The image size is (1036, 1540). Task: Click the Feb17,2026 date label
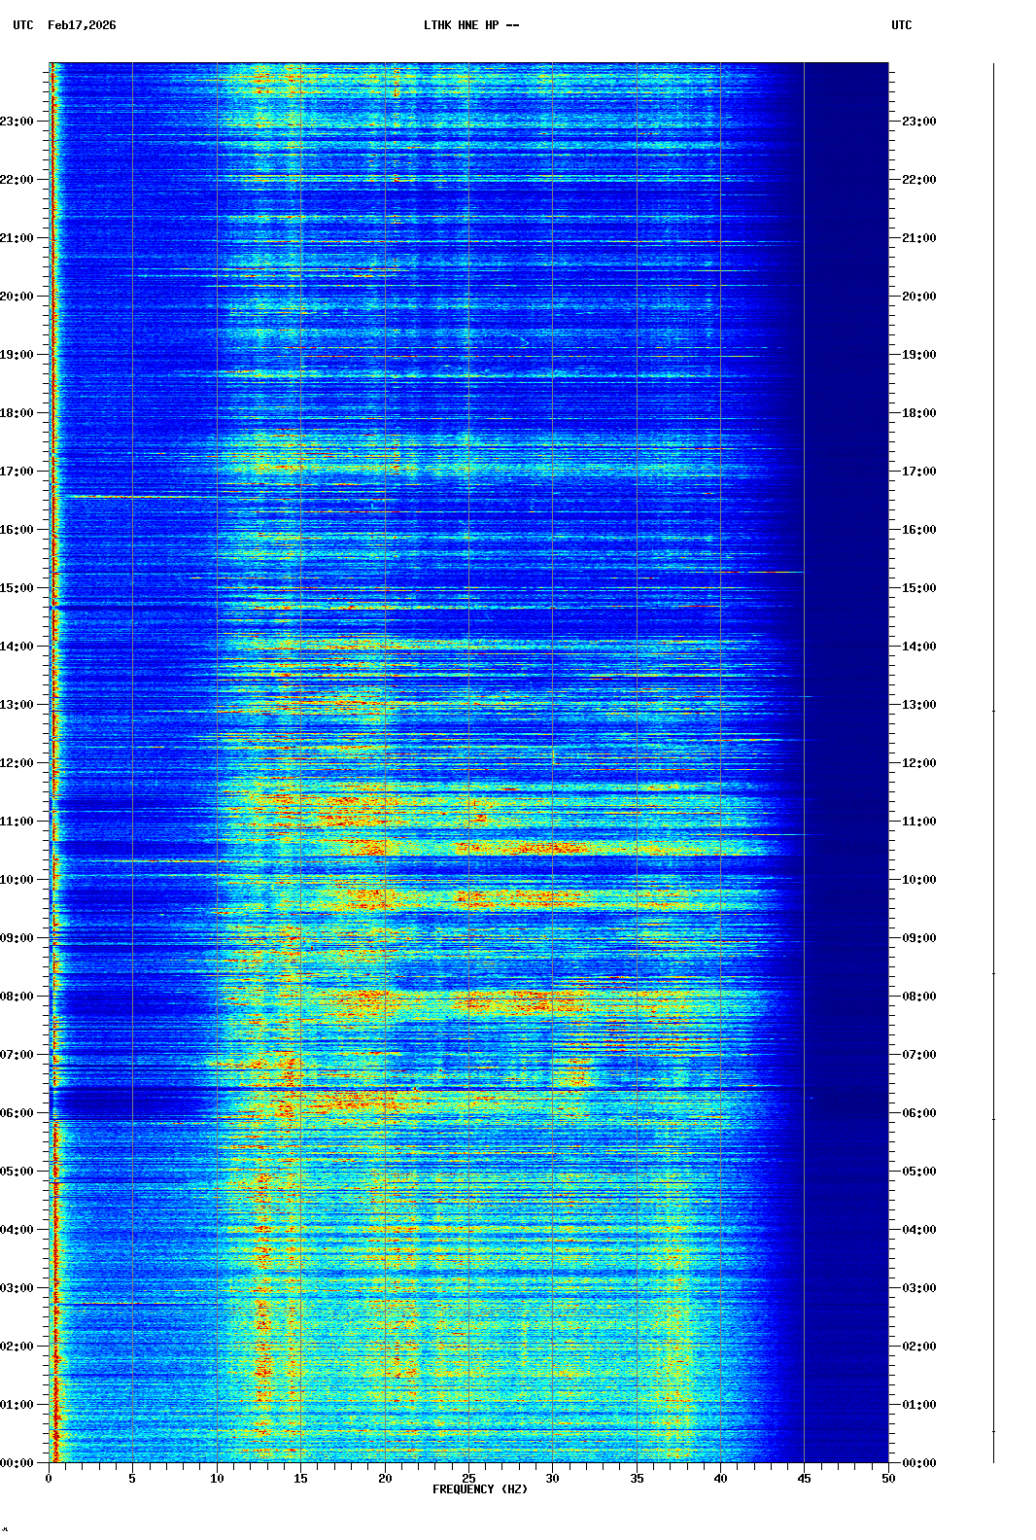82,25
